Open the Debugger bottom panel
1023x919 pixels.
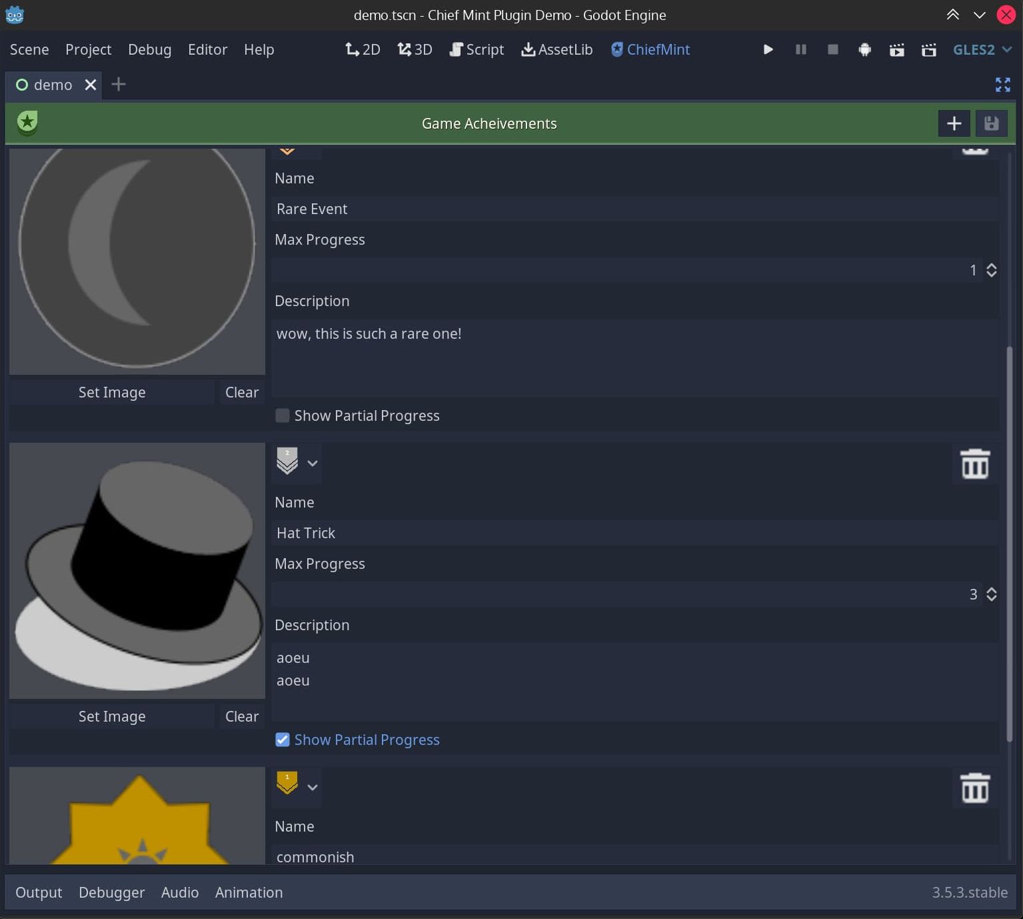tap(111, 892)
